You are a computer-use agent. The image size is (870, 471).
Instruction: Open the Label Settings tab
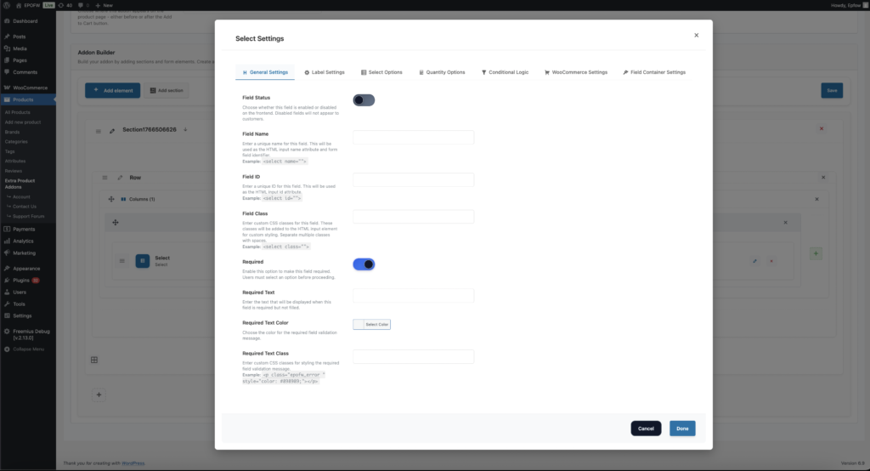click(324, 72)
